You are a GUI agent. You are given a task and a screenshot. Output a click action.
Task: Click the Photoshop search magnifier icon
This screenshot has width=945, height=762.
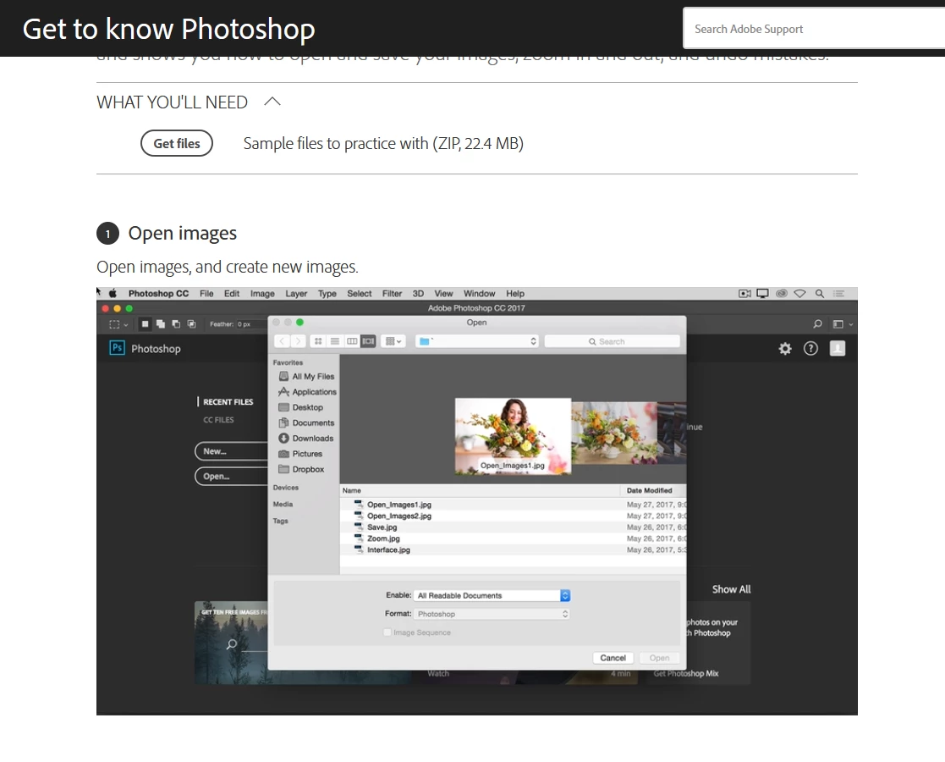coord(818,324)
